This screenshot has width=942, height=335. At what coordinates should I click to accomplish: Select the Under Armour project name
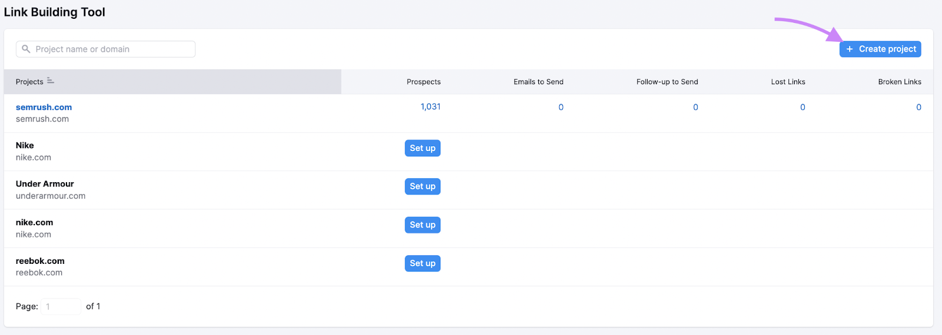tap(45, 184)
